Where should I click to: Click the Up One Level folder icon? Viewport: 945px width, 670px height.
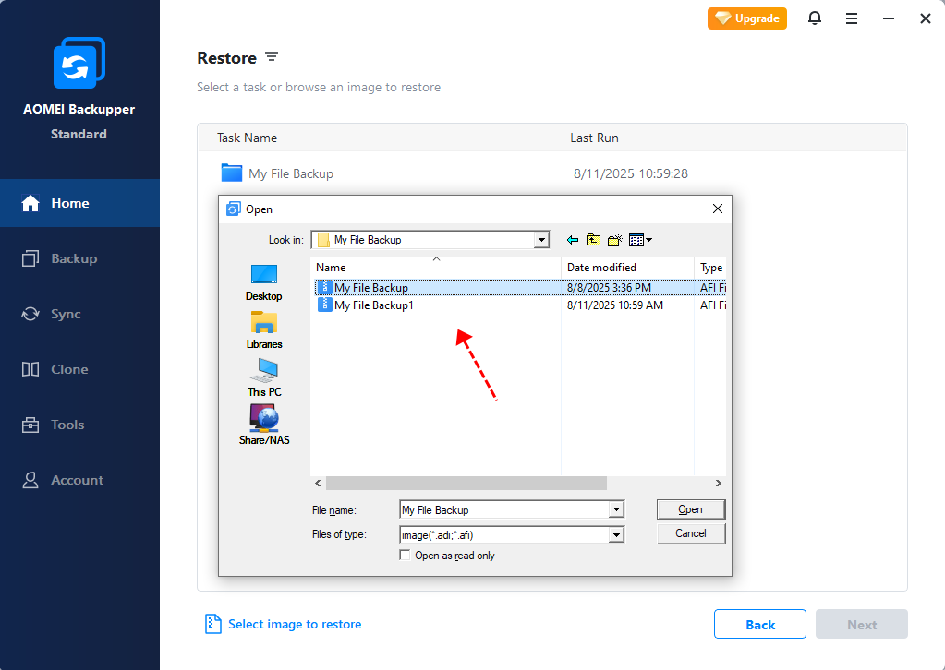[594, 240]
